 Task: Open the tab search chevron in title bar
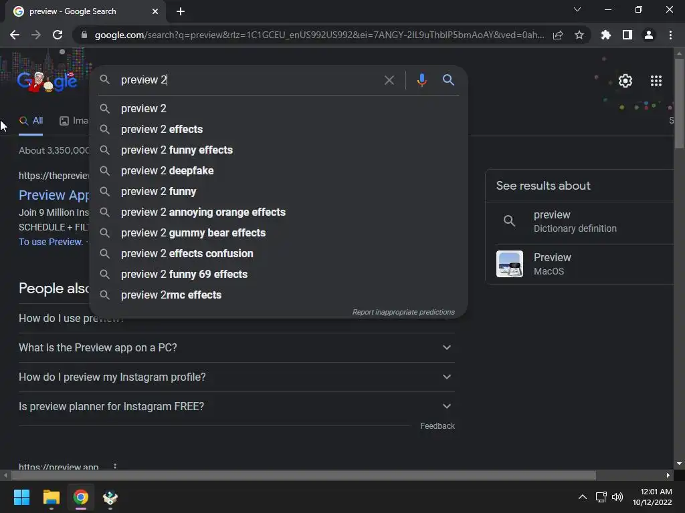(577, 9)
